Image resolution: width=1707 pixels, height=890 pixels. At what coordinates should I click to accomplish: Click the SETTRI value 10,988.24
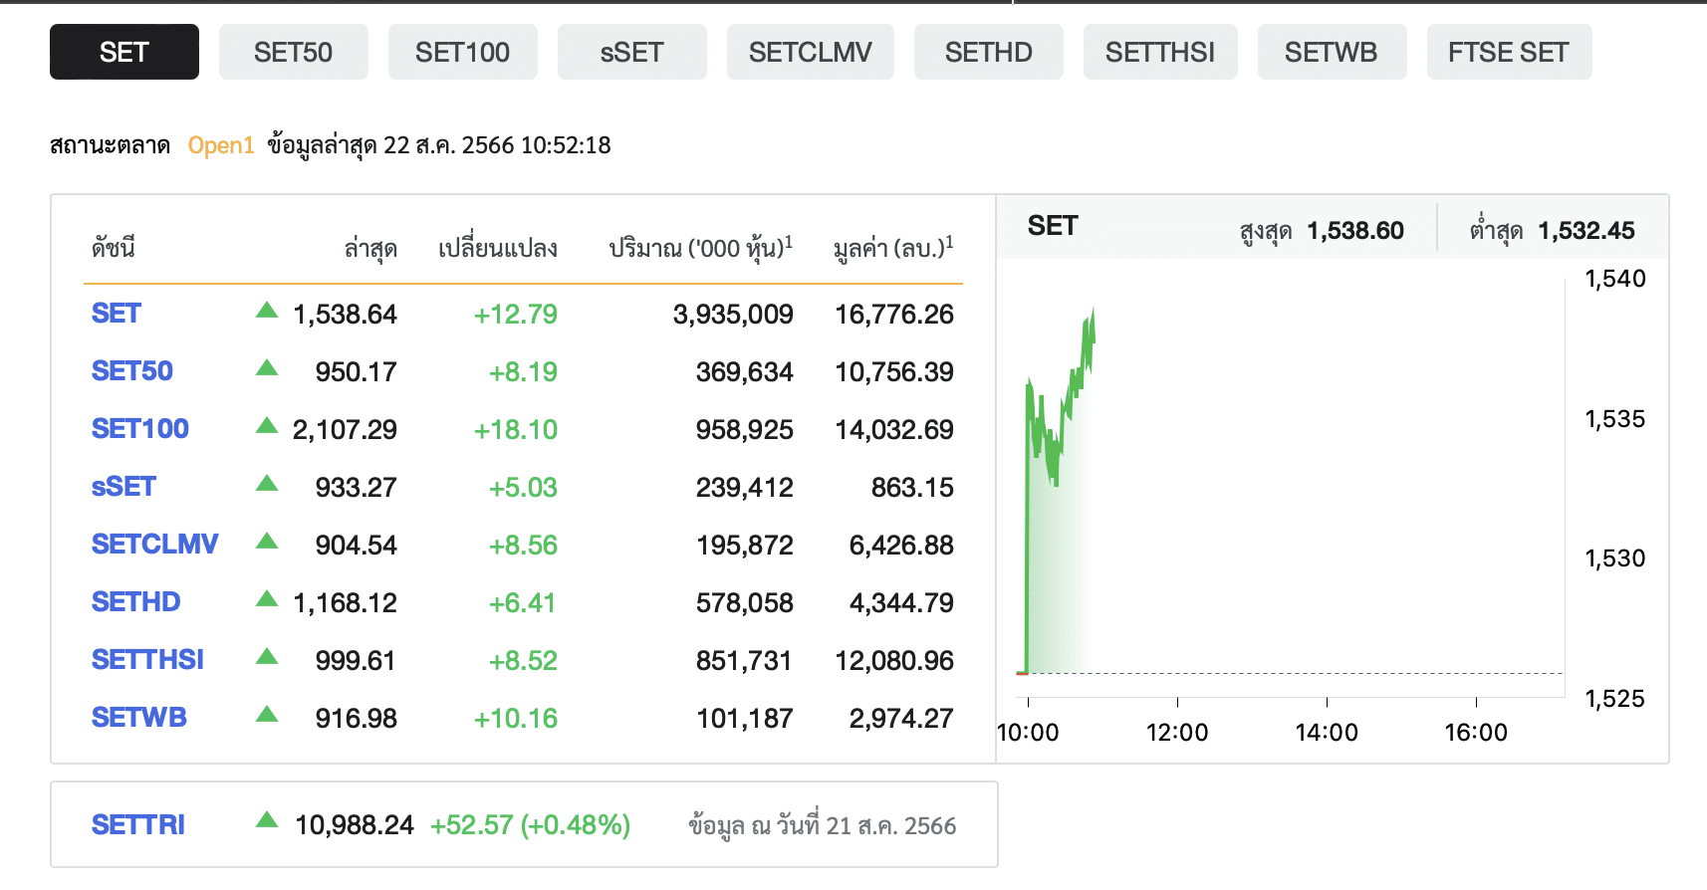coord(355,825)
